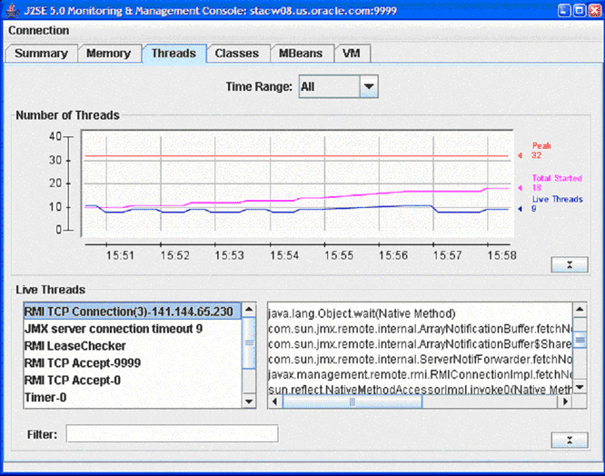
Task: Select the RMI LeaseChecker thread
Action: coord(74,346)
